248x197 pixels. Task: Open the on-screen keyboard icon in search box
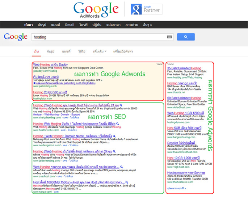(169, 37)
